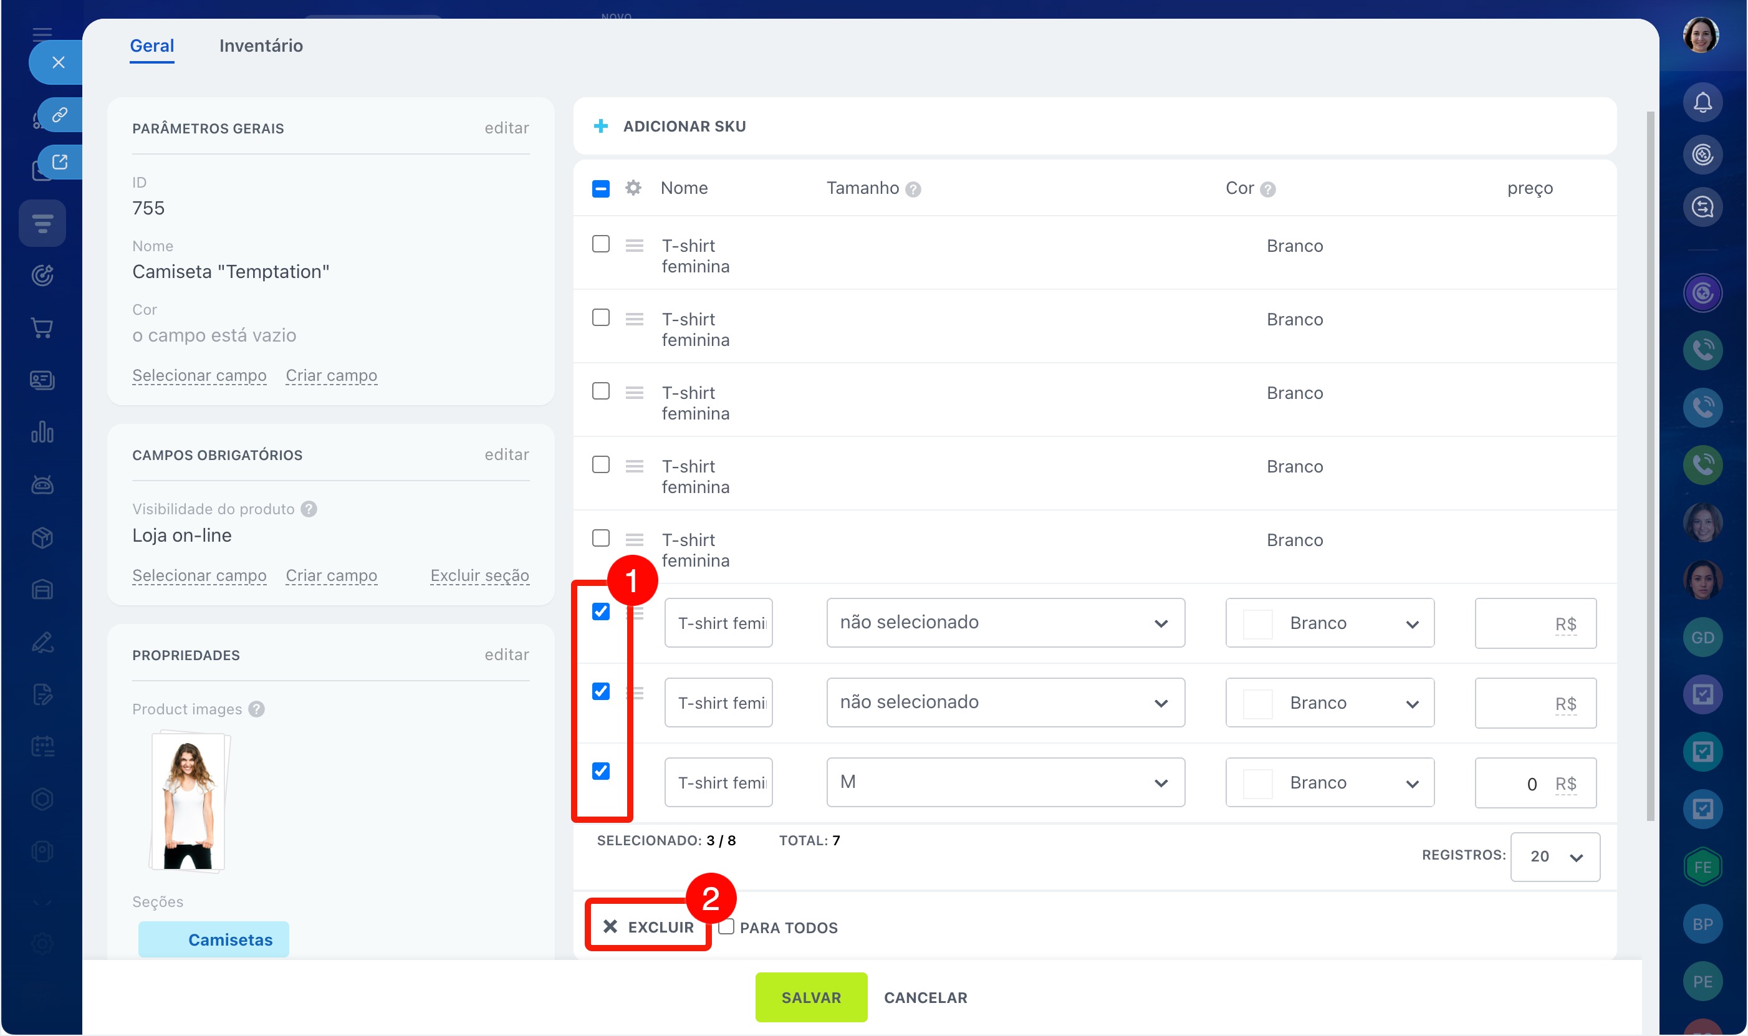Click the notifications bell icon
Image resolution: width=1748 pixels, height=1036 pixels.
1702,103
